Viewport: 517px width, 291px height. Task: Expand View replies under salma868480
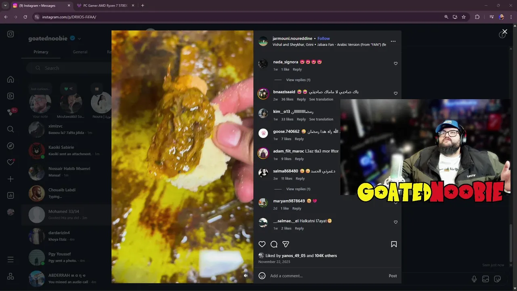click(298, 189)
